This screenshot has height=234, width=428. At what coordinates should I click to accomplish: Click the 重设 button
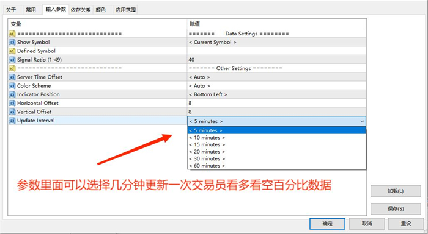click(x=406, y=224)
